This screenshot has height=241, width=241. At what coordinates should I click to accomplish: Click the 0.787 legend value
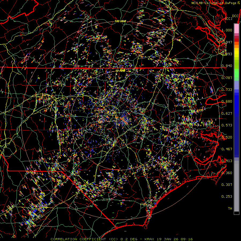click(227, 78)
